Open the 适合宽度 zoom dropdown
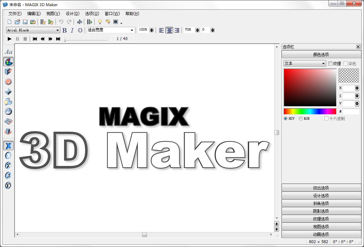 click(110, 30)
